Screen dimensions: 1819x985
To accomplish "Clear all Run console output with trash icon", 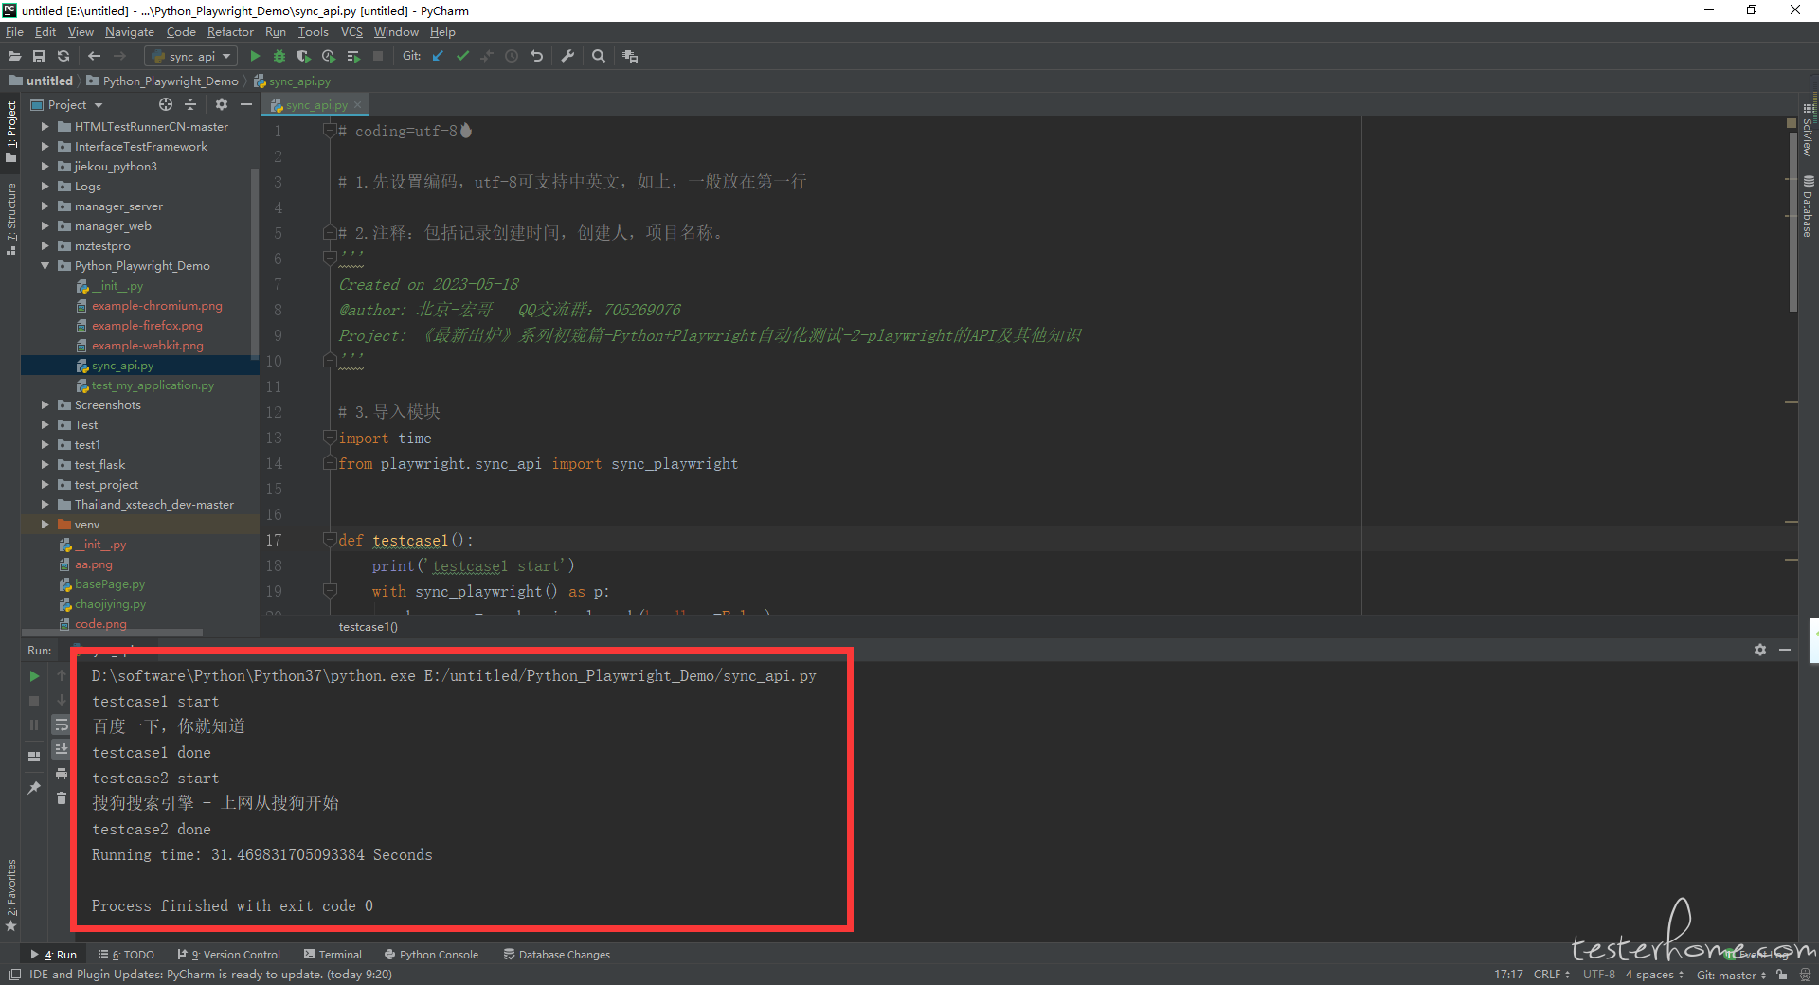I will click(62, 798).
